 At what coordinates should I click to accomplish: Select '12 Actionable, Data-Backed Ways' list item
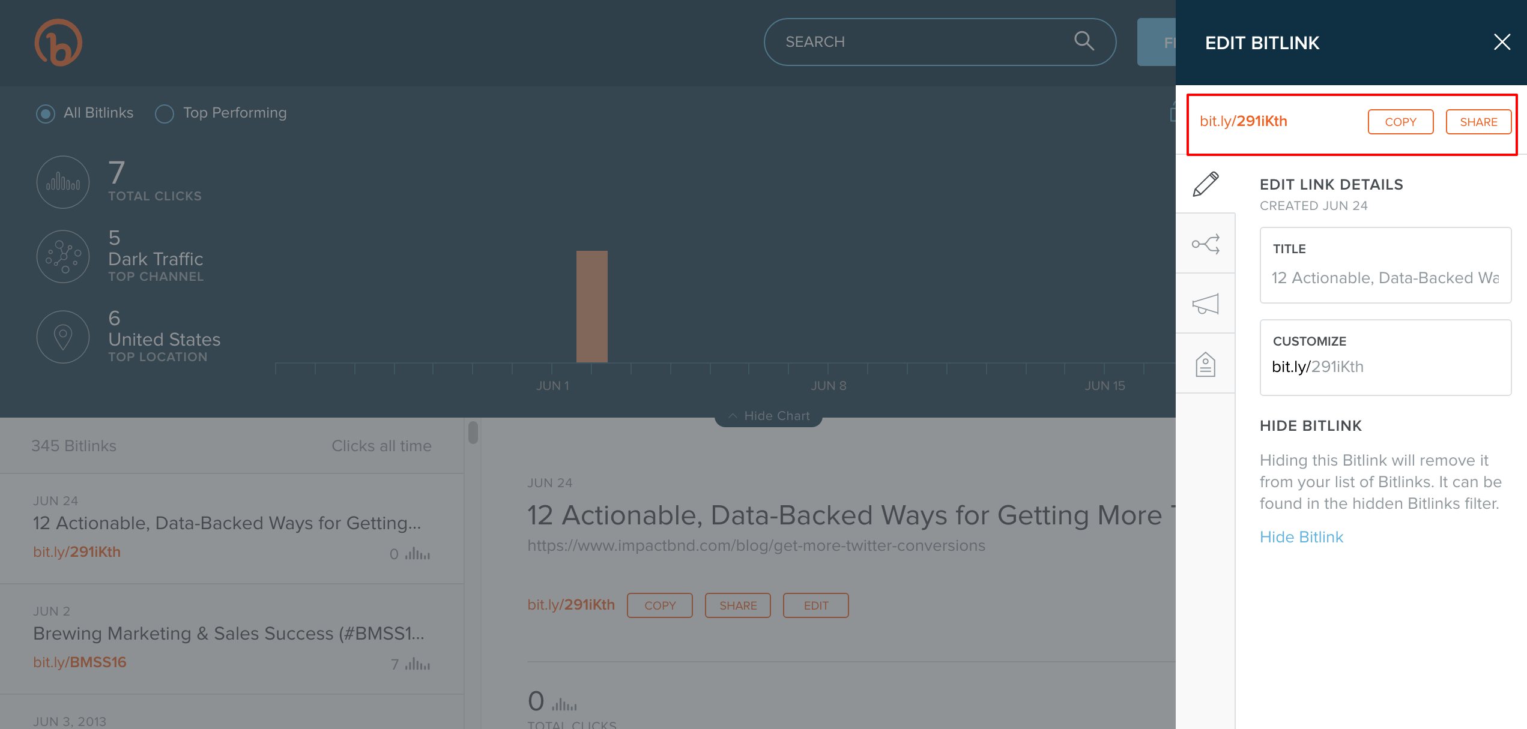pyautogui.click(x=232, y=528)
